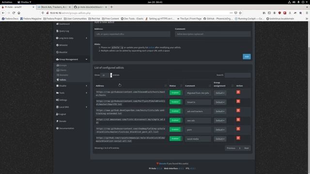The image size is (310, 174).
Task: Follow the online gravity update link in Hints
Action: coord(151,47)
